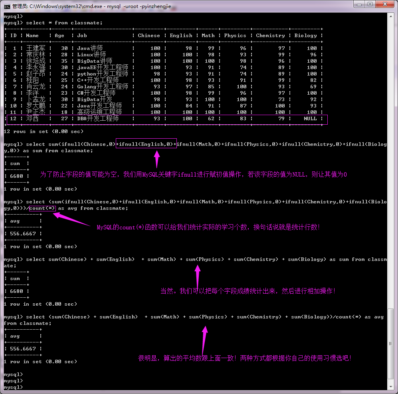398x394 pixels.
Task: Click the Biology score 69 in row 7
Action: pyautogui.click(x=313, y=86)
